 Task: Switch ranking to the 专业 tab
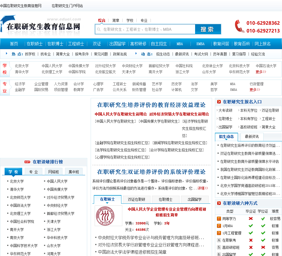click(33, 172)
